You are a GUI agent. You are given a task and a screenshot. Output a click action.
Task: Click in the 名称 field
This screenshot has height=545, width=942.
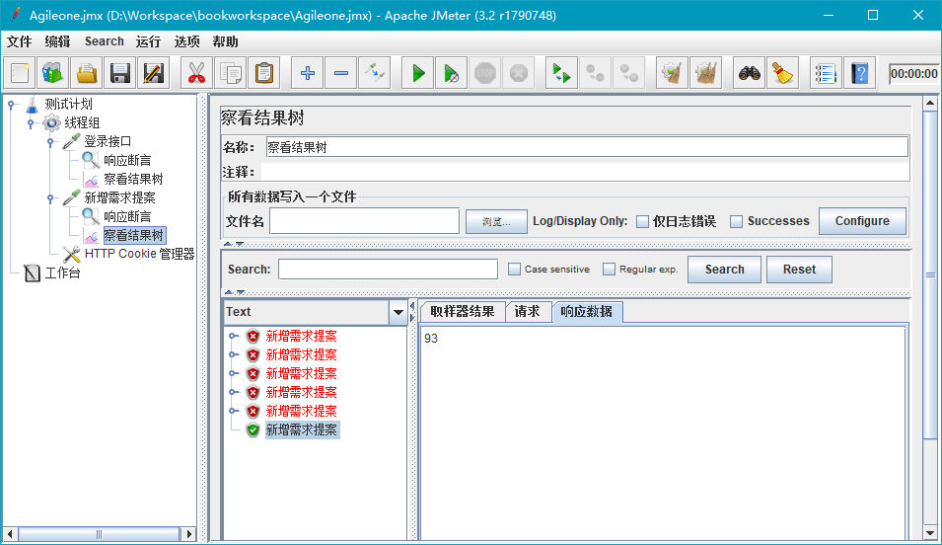[587, 147]
